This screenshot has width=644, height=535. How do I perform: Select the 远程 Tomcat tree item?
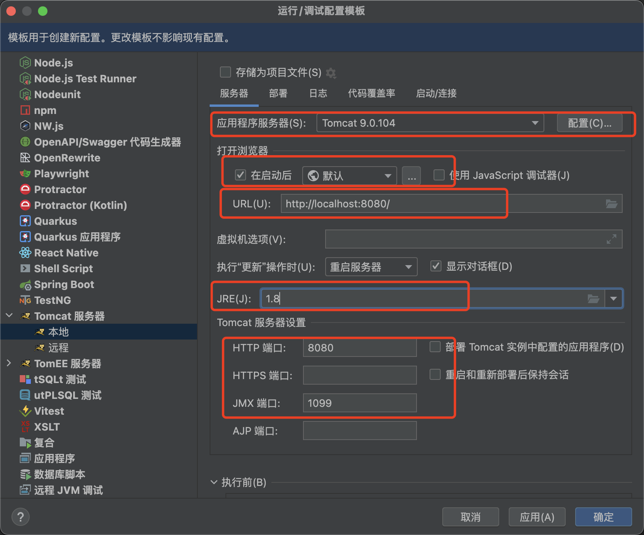59,348
